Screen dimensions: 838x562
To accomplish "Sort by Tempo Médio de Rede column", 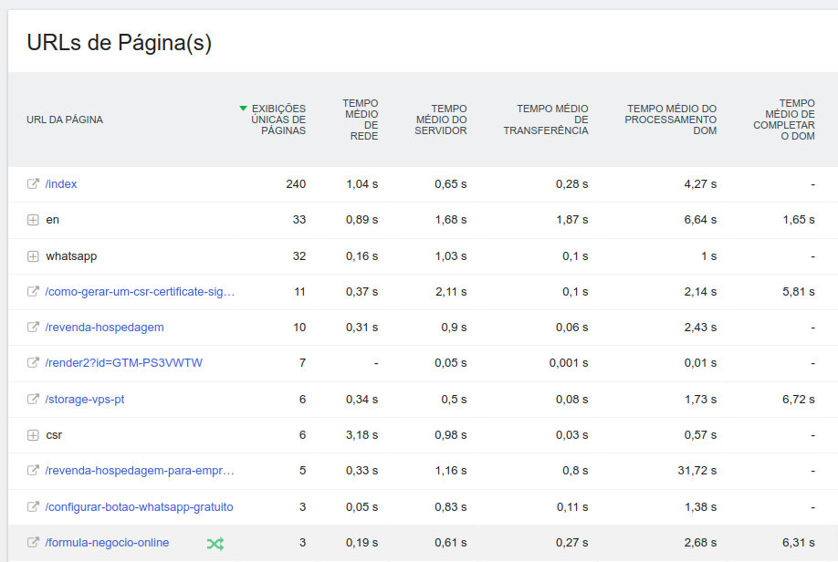I will [360, 120].
